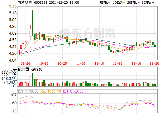Screen dimensions: 162x113
Task: Click the RSI_A:38.86 indicator label
Action: tap(28, 91)
